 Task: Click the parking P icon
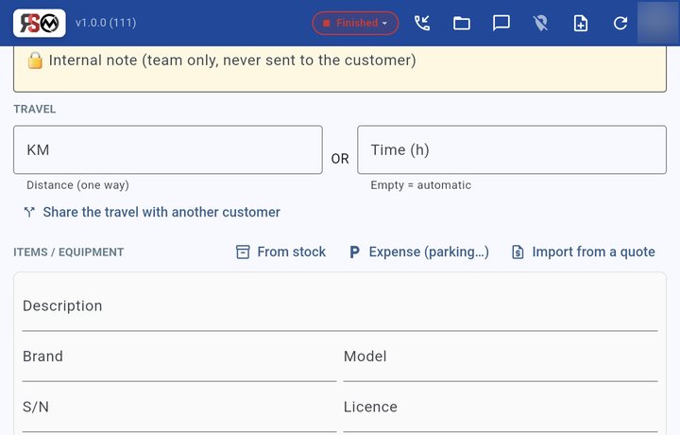[354, 252]
